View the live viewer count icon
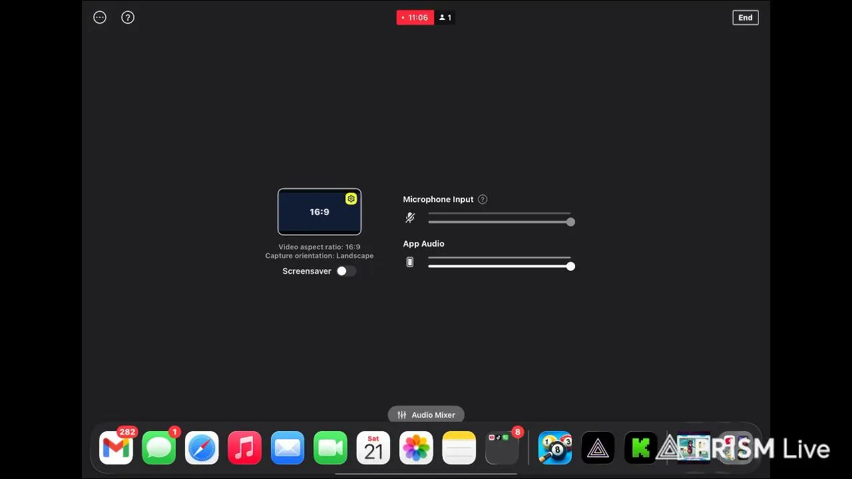This screenshot has height=479, width=852. 445,18
